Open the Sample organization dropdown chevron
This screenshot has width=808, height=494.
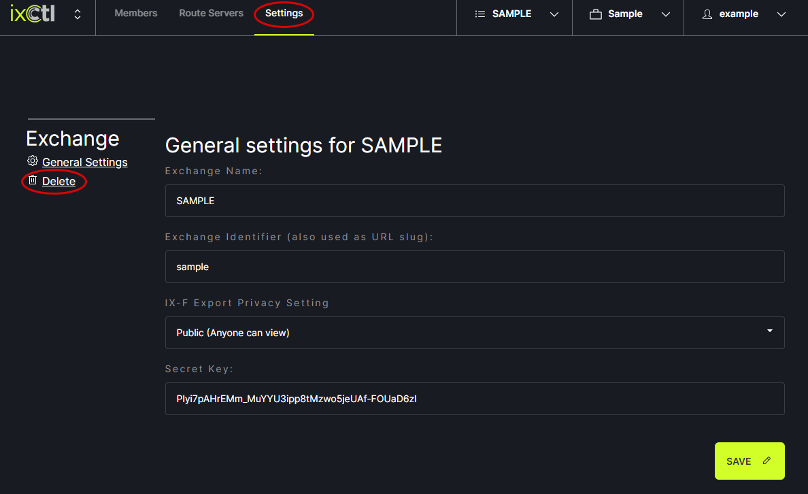point(666,14)
